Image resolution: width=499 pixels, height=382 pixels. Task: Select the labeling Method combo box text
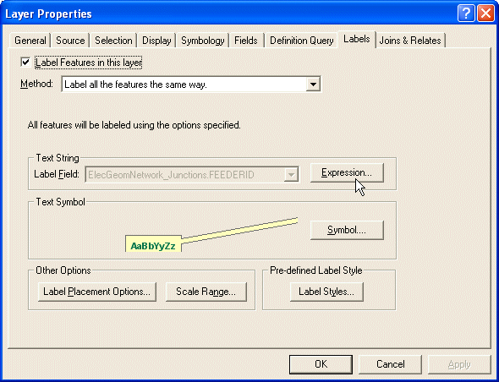click(191, 85)
